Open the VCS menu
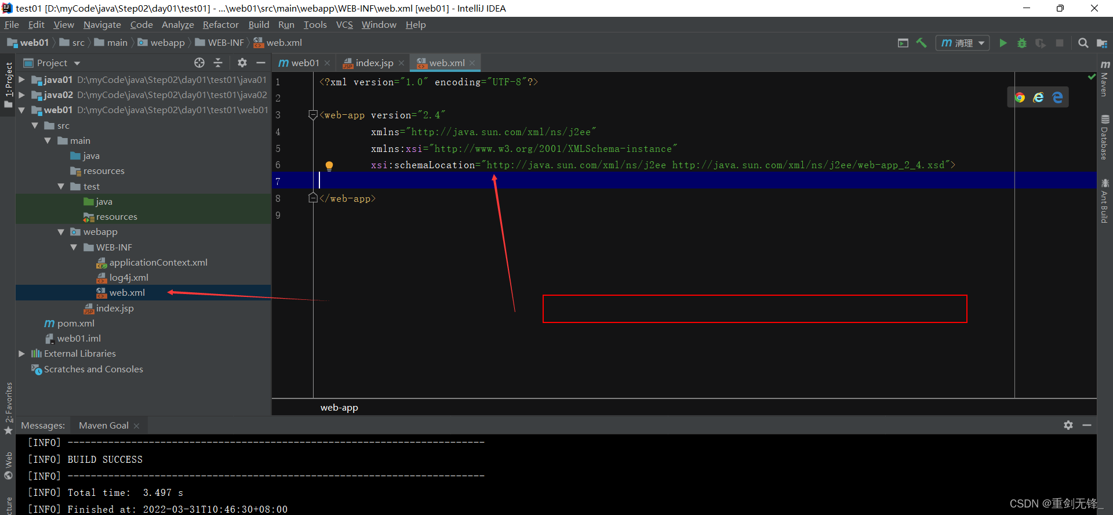 tap(344, 24)
